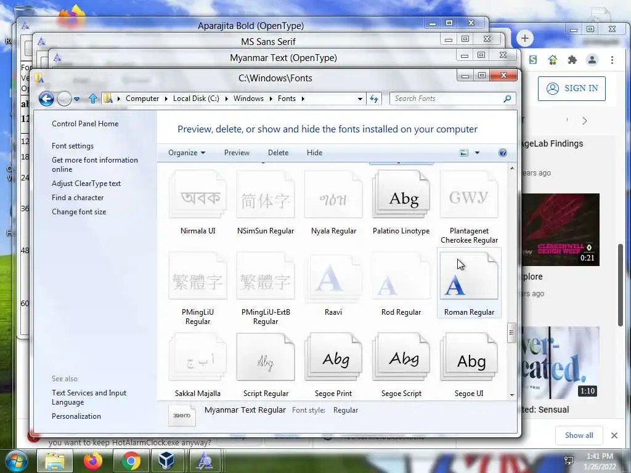Open the recent pages dropdown arrow

coord(76,99)
